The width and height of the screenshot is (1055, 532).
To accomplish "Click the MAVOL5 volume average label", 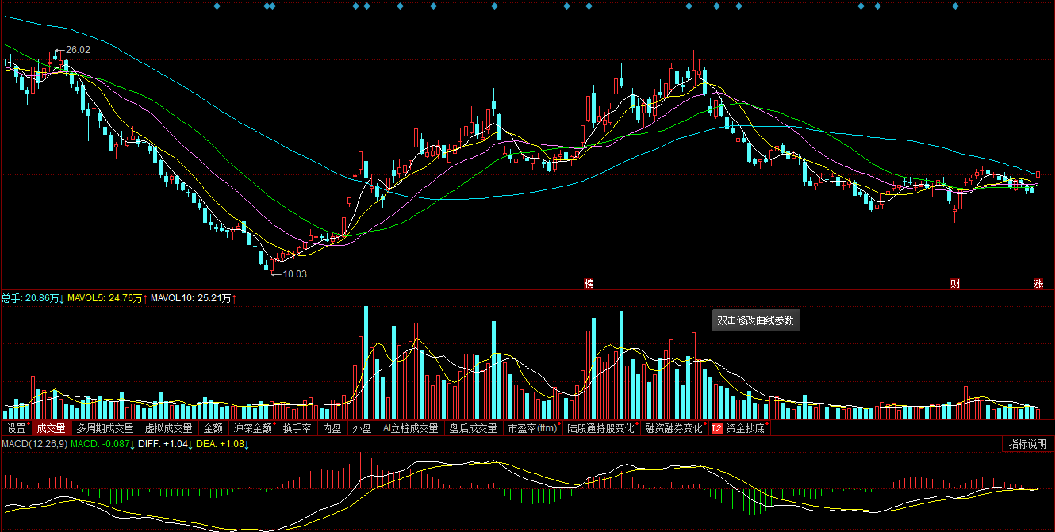I will coord(104,298).
